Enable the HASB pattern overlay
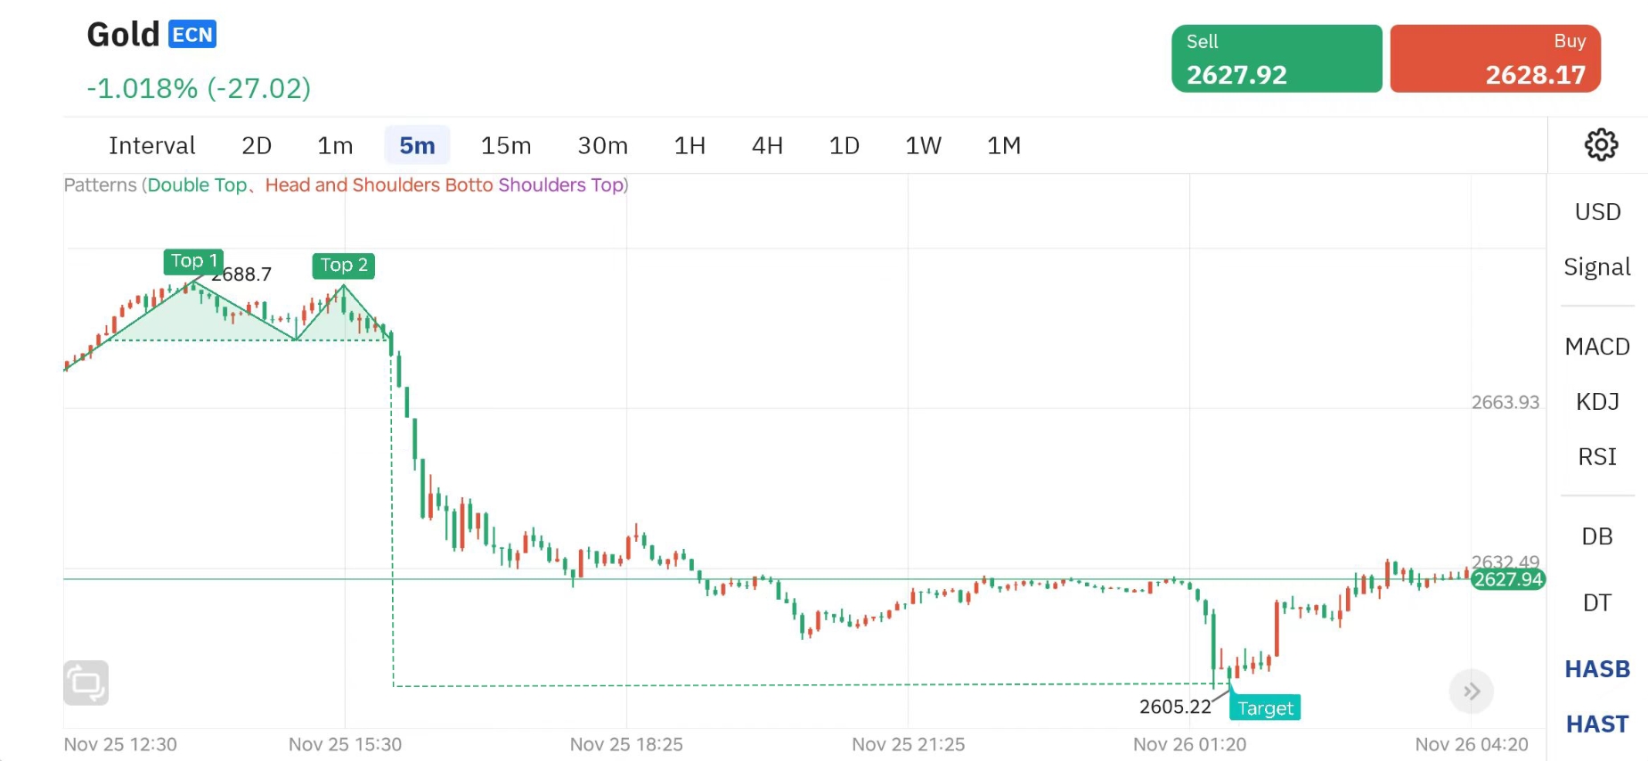The width and height of the screenshot is (1648, 761). click(x=1597, y=669)
